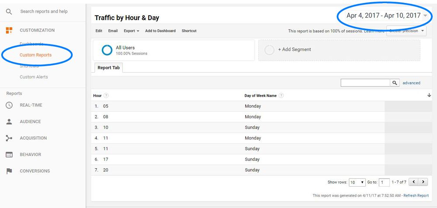Click the Acquisition arrows icon
The height and width of the screenshot is (208, 437).
pyautogui.click(x=9, y=138)
